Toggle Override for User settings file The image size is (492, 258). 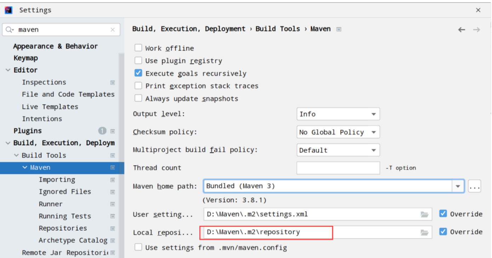click(443, 213)
